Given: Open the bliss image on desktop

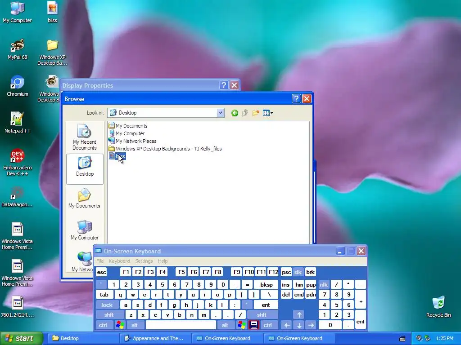Looking at the screenshot, I should (52, 12).
